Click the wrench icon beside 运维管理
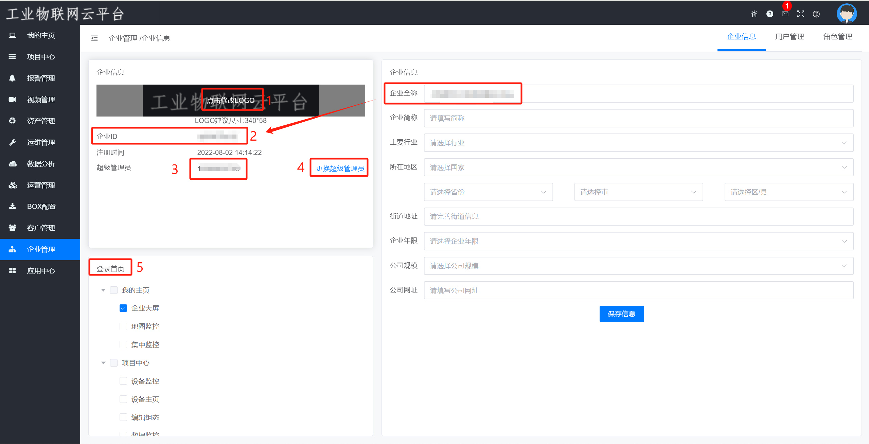This screenshot has height=444, width=869. click(x=12, y=142)
